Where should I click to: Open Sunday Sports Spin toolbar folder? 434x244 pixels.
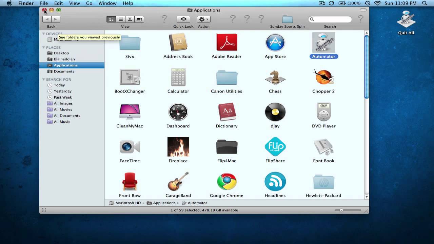click(x=287, y=19)
